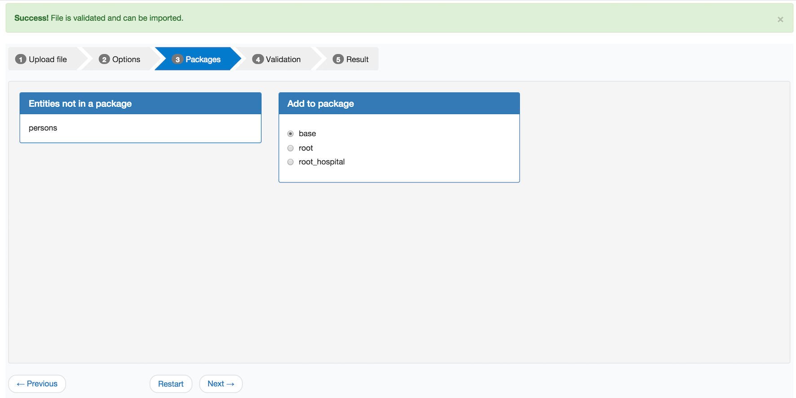Pick the root_hospital package radio option
Image resolution: width=796 pixels, height=398 pixels.
tap(291, 162)
